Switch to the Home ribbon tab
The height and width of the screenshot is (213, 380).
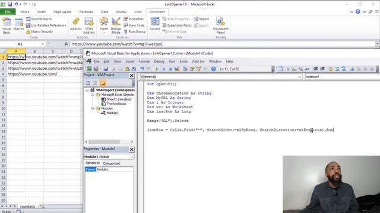click(x=25, y=12)
